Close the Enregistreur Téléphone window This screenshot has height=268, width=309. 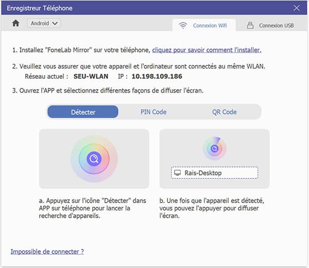[297, 8]
